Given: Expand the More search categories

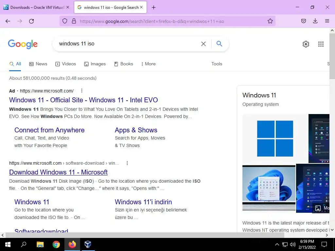Looking at the screenshot, I should (148, 64).
